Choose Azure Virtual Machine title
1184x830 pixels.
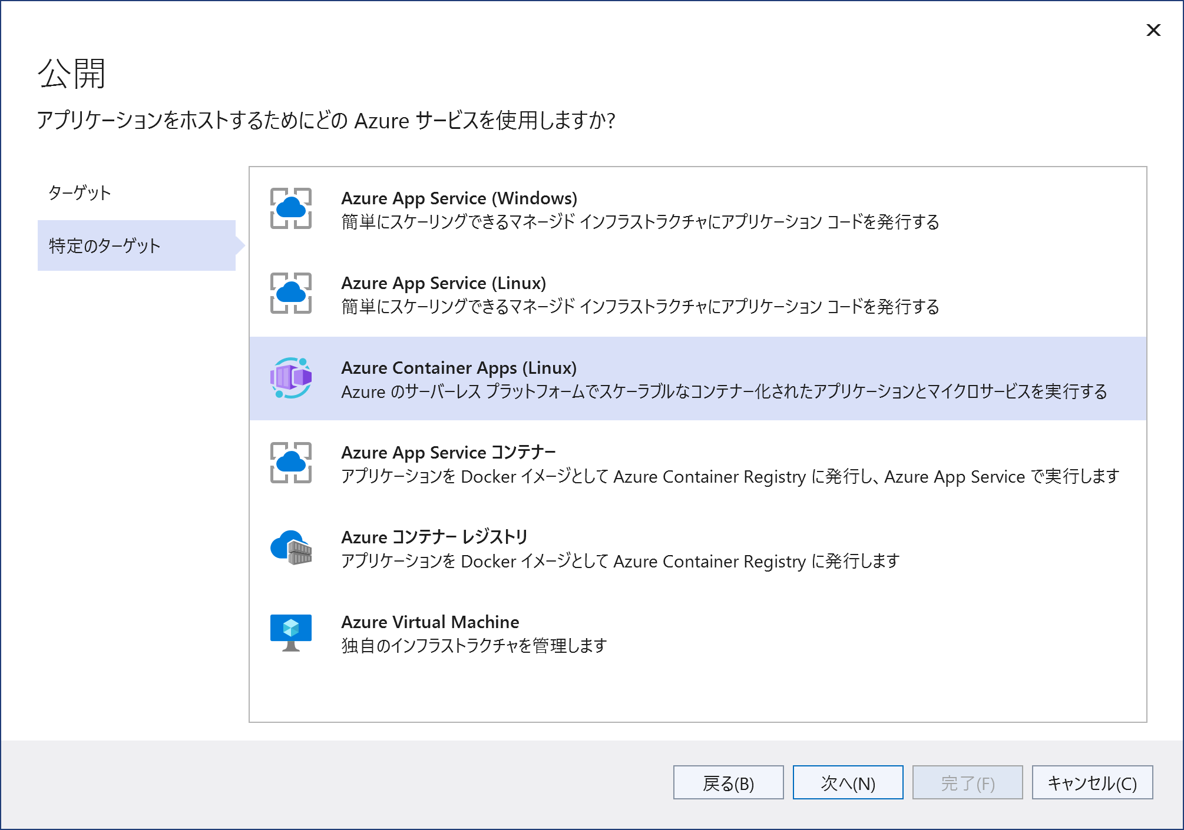point(430,622)
